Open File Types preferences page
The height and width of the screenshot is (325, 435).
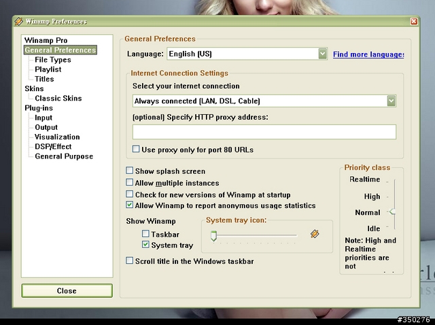point(53,60)
